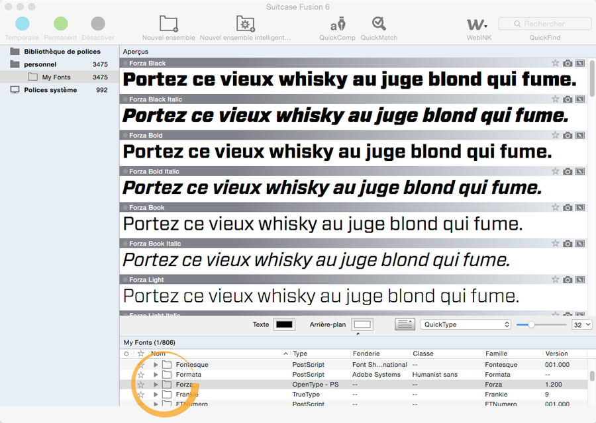
Task: Click the preview text layout button
Action: click(x=405, y=324)
